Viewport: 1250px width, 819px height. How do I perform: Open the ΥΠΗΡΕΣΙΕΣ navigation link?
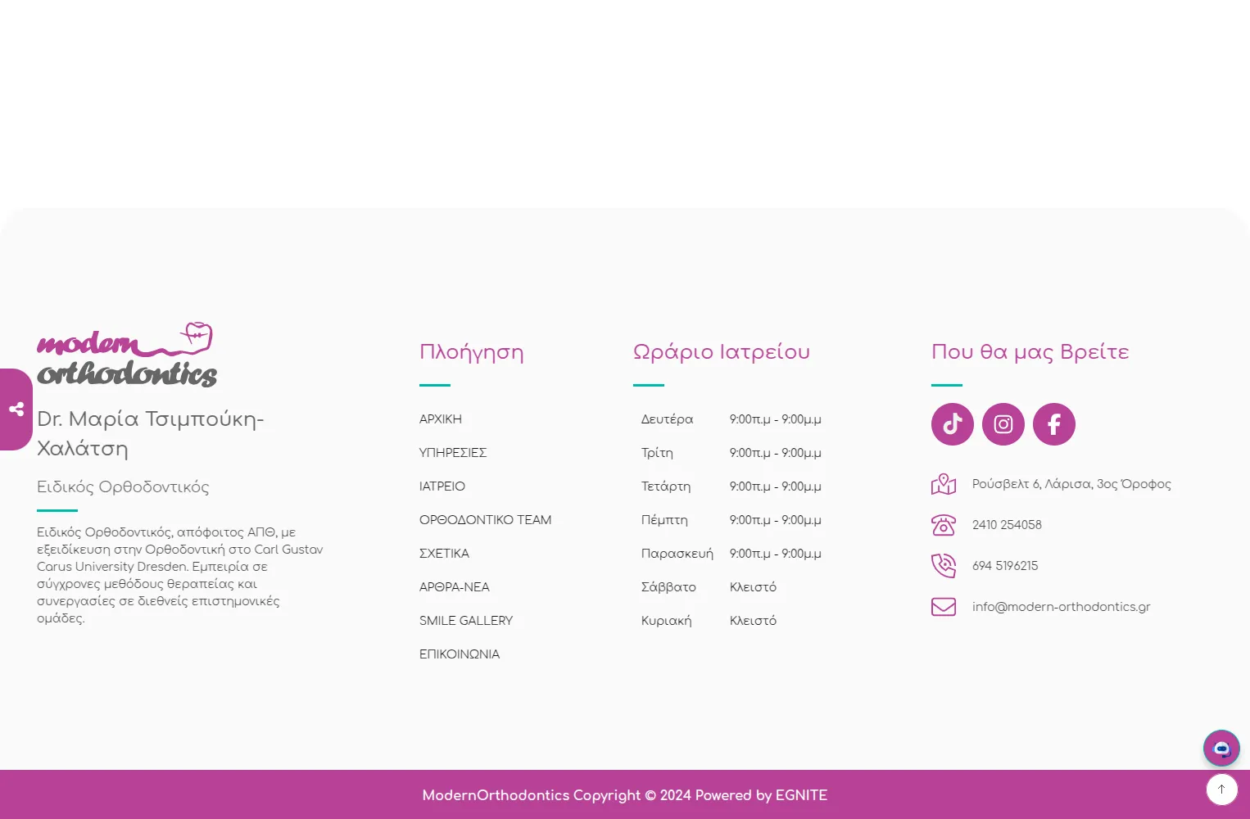453,453
